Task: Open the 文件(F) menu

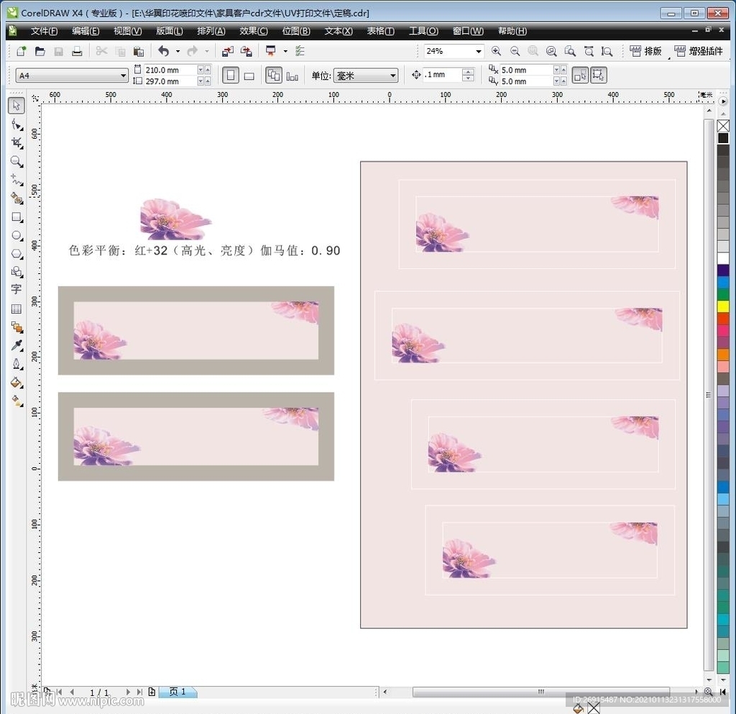Action: point(44,31)
